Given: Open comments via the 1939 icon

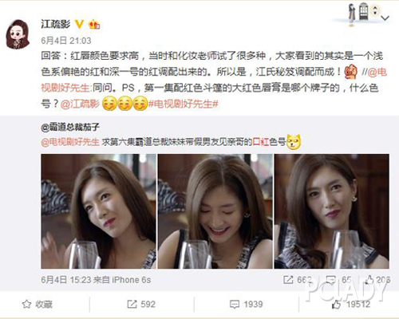Looking at the screenshot, I should pyautogui.click(x=246, y=304).
